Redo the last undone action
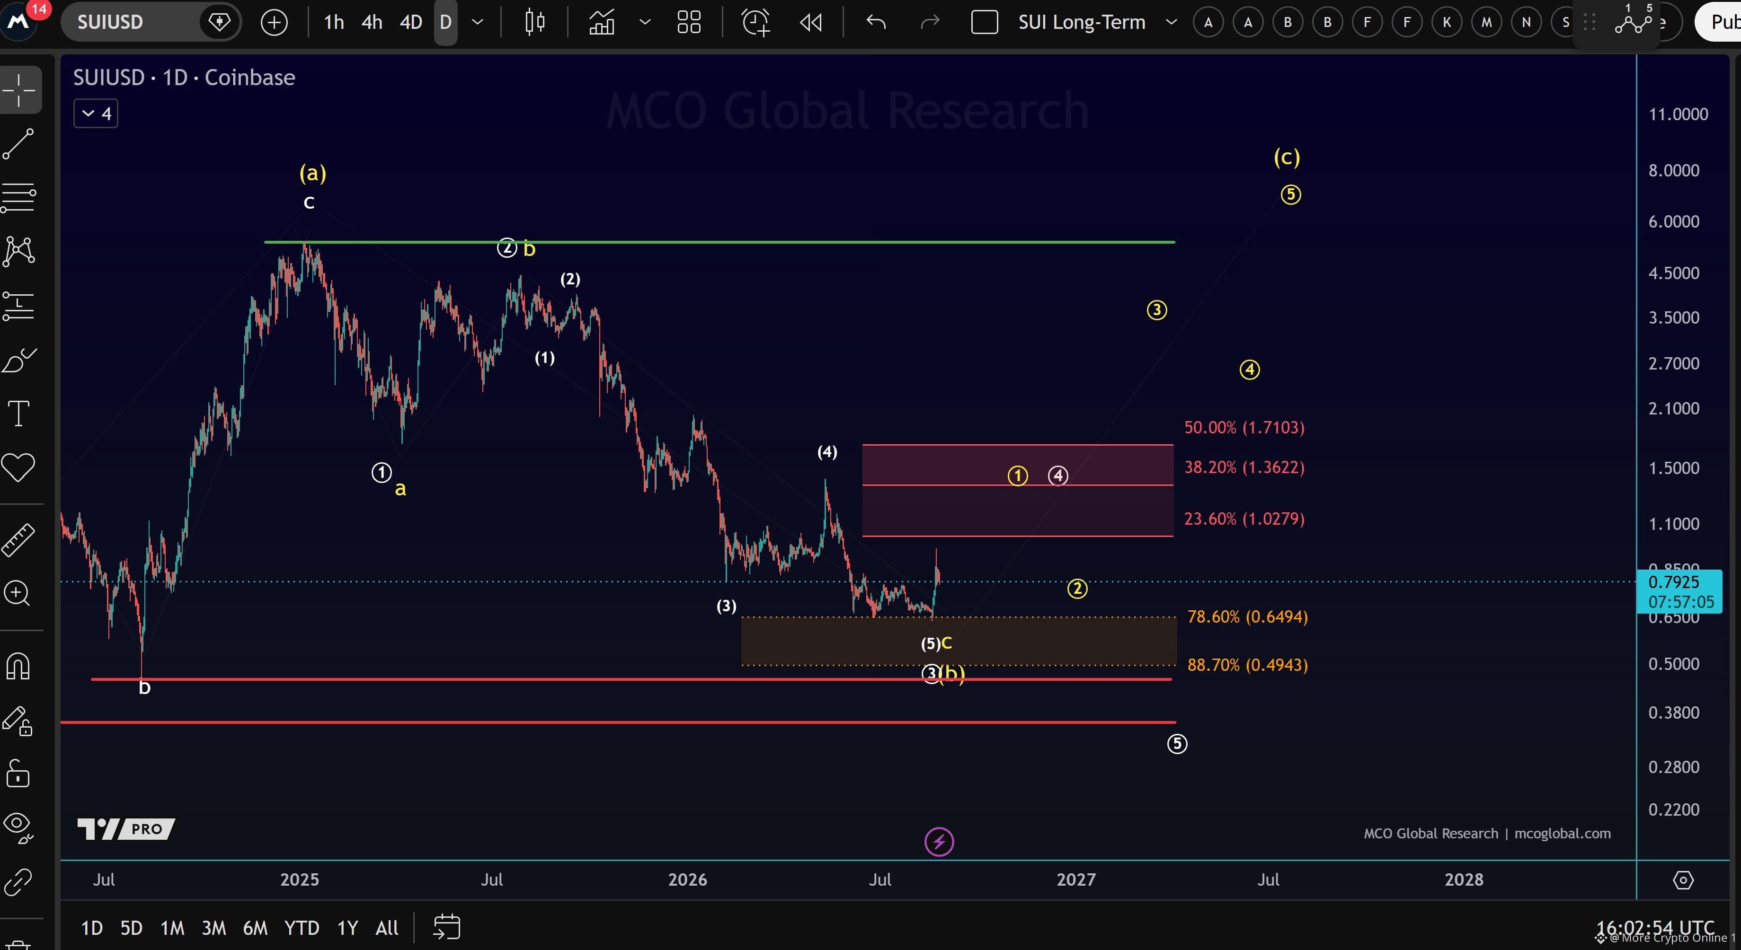 931,22
